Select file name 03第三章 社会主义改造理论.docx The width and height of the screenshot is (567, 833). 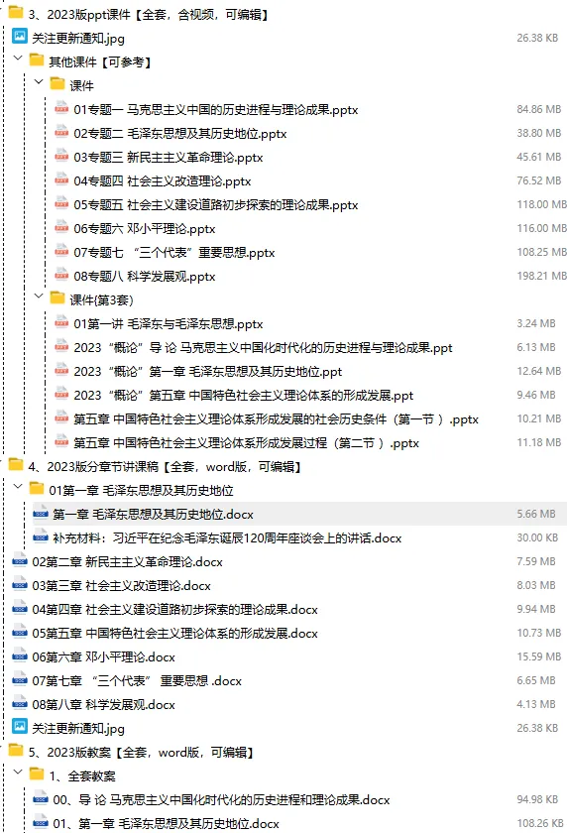tap(122, 585)
